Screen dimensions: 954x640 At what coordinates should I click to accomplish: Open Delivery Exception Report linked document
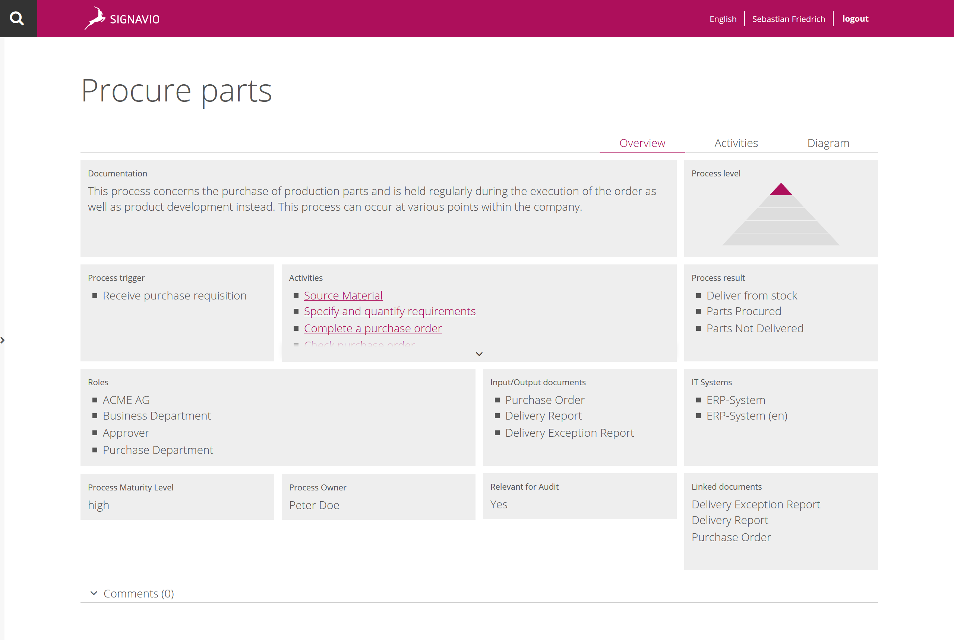point(755,505)
